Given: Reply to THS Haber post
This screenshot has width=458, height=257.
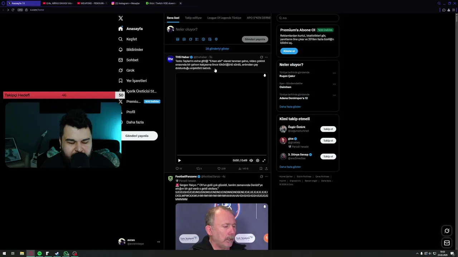Looking at the screenshot, I should tap(179, 168).
